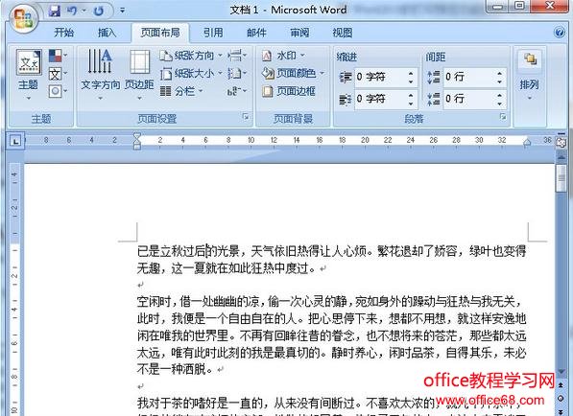573x416 pixels.
Task: Open the 引用 tab
Action: click(x=213, y=33)
